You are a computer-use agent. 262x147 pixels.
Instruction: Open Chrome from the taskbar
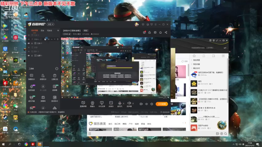(x=26, y=144)
